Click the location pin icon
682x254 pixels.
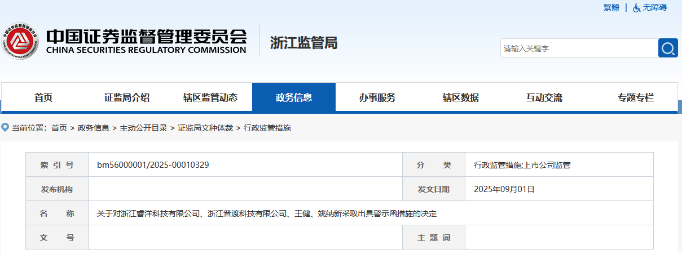(x=5, y=128)
